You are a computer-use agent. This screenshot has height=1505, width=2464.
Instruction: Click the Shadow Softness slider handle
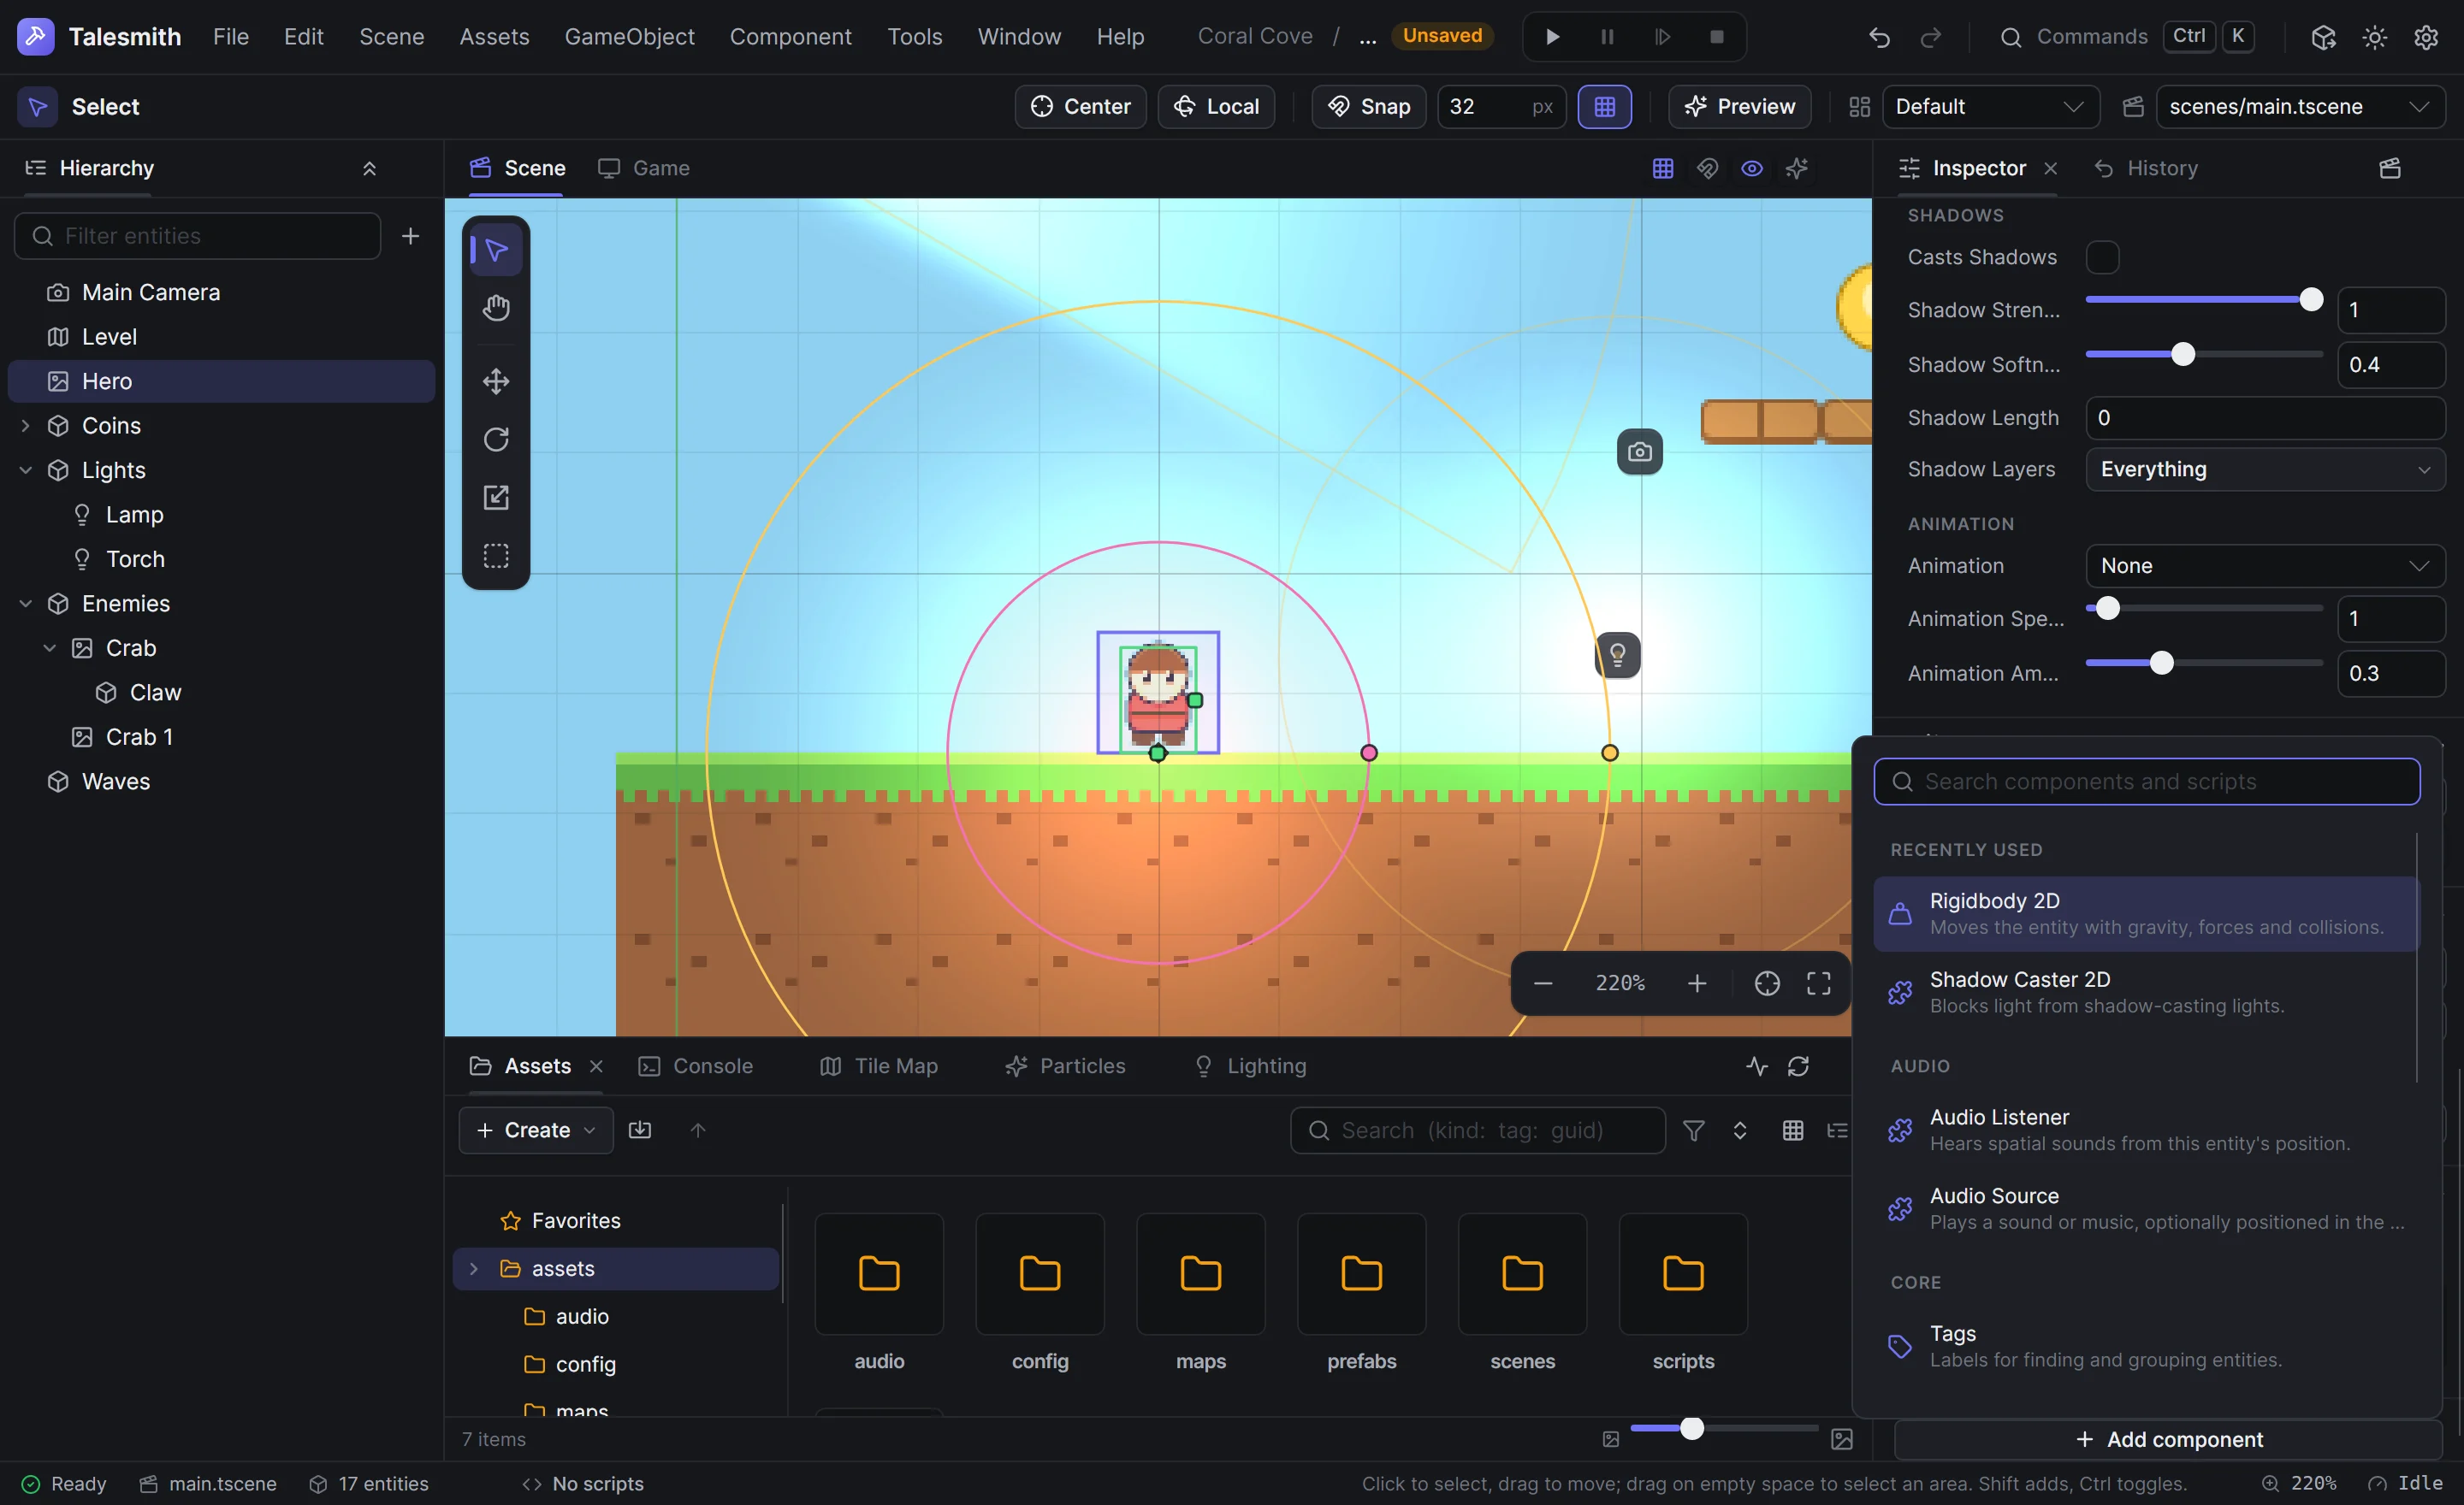coord(2183,355)
